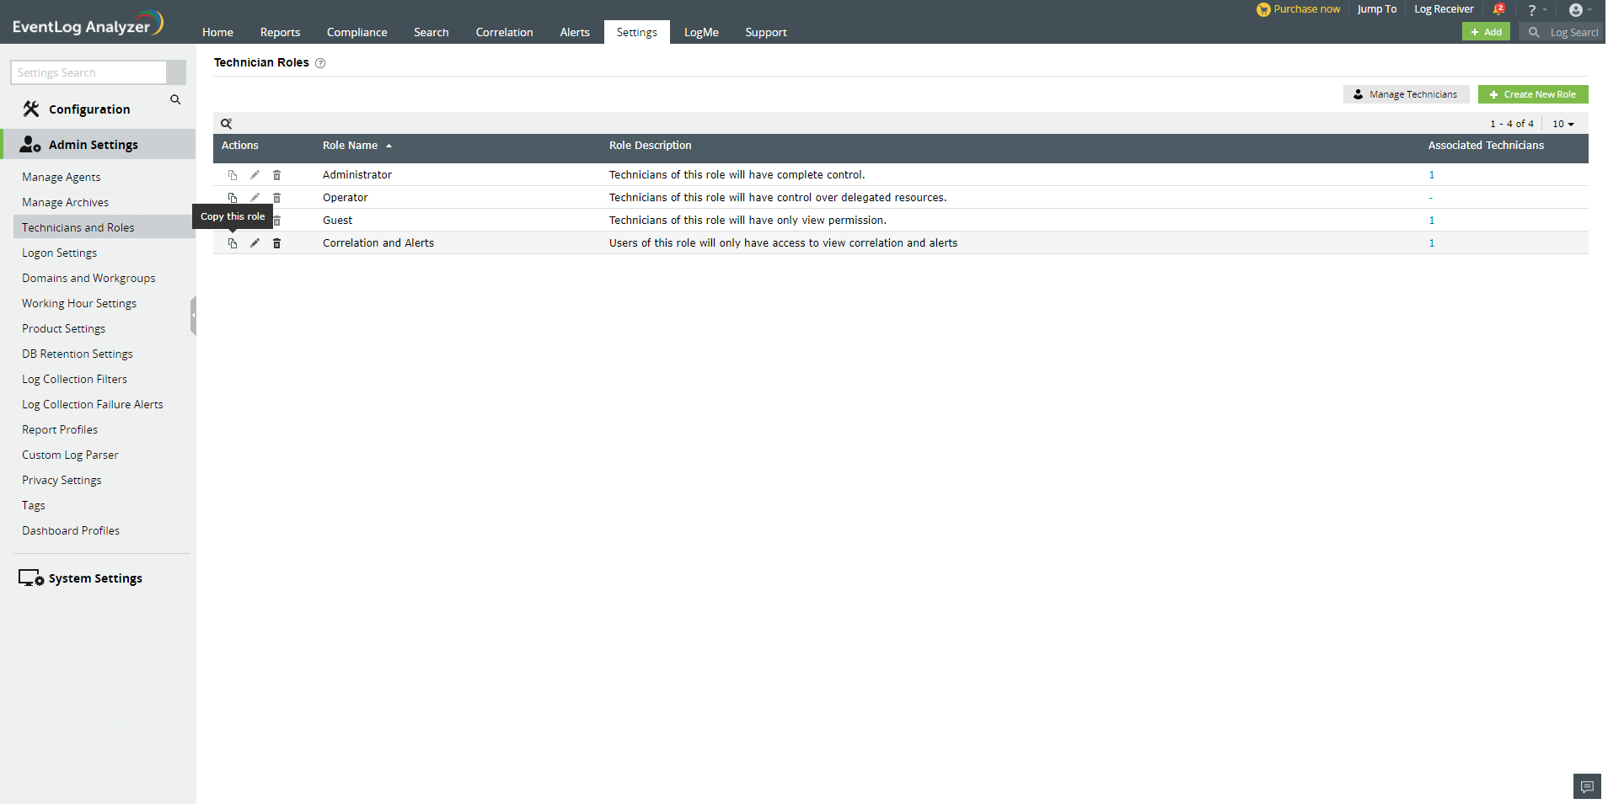Copy the Administrator role

pos(233,175)
